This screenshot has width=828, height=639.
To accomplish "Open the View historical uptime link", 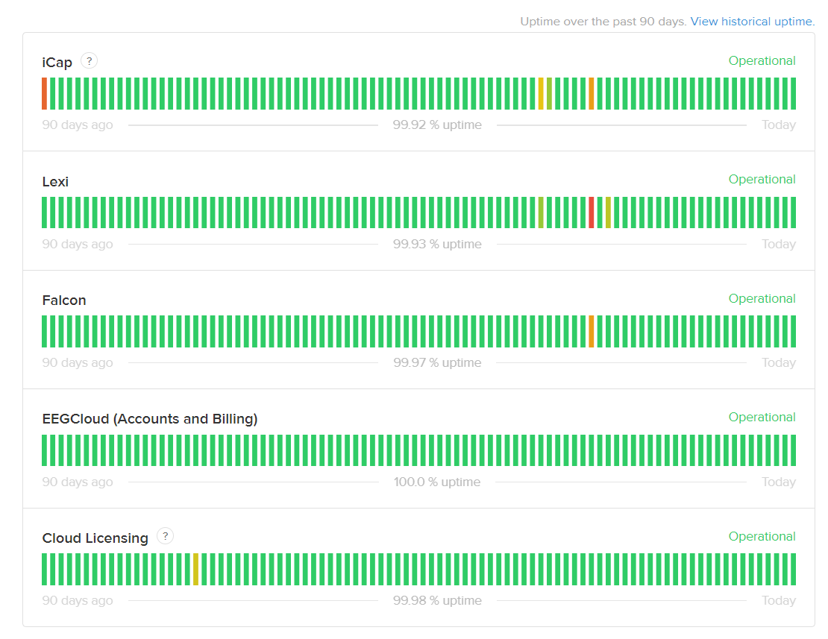I will [752, 22].
